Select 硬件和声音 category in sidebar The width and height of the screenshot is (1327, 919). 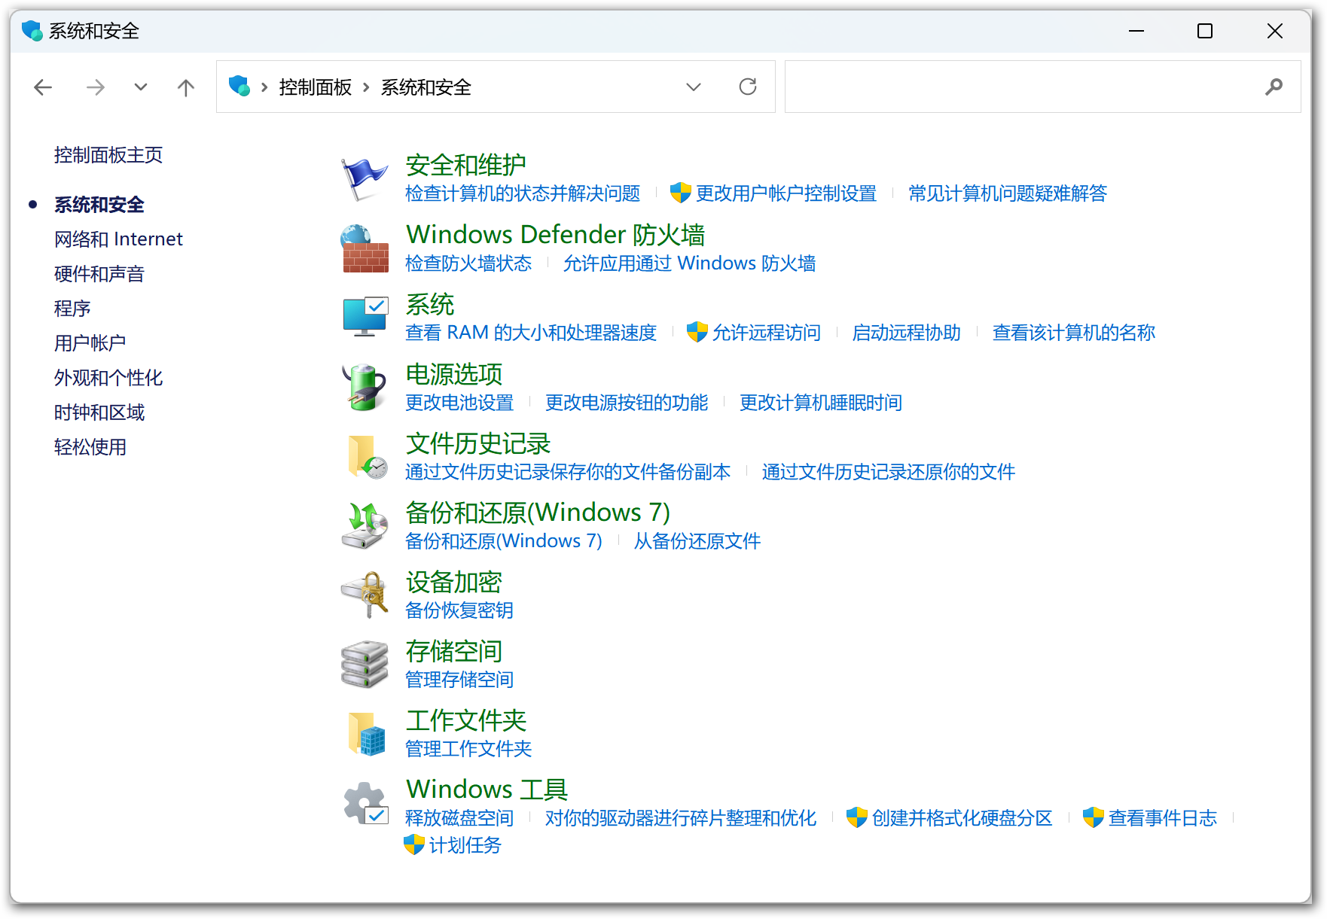[x=99, y=274]
